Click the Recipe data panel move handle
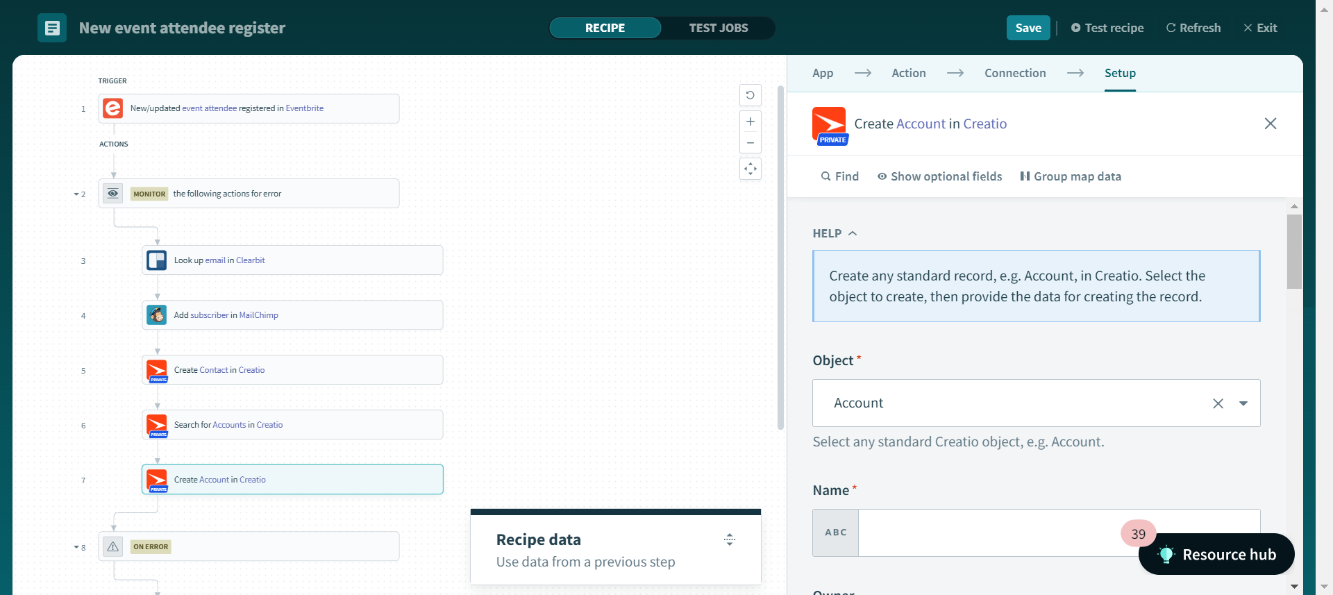 click(730, 539)
